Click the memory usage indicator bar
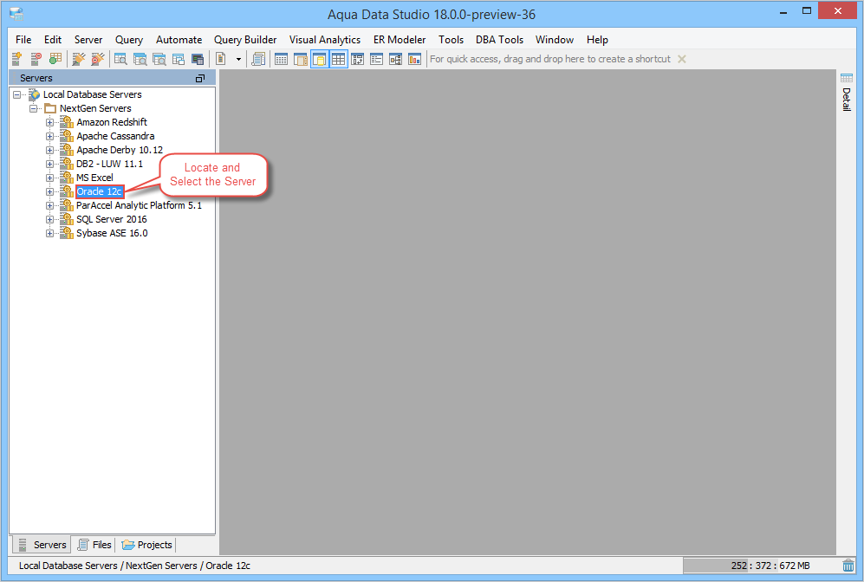This screenshot has height=582, width=864. [760, 566]
